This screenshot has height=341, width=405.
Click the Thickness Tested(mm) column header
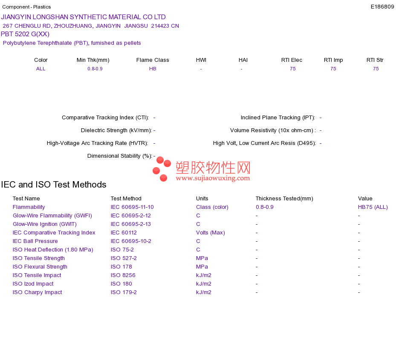tap(284, 198)
